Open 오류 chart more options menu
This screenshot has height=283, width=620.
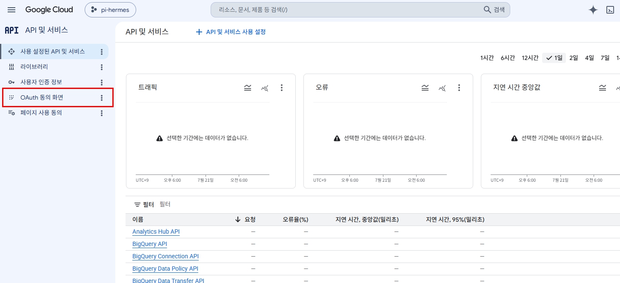coord(459,88)
